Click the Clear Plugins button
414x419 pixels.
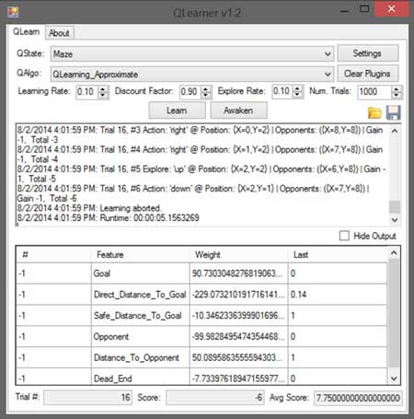[368, 74]
